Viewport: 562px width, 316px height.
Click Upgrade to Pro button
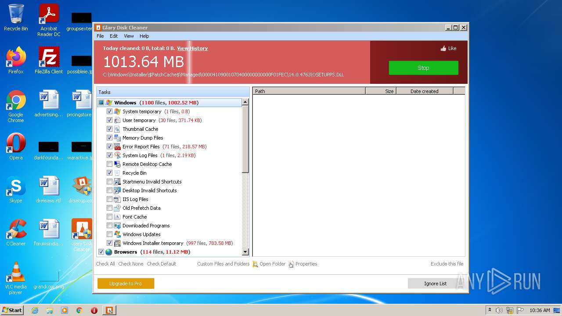point(126,284)
